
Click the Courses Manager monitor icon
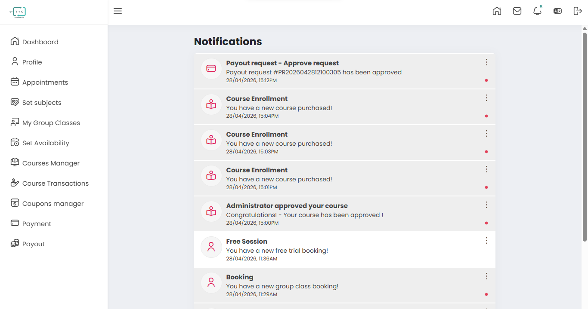point(15,162)
